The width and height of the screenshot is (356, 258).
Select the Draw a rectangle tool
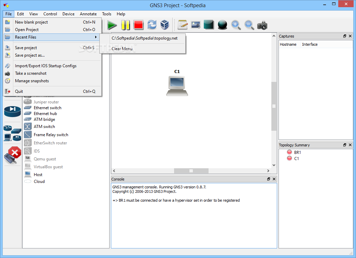(x=209, y=25)
